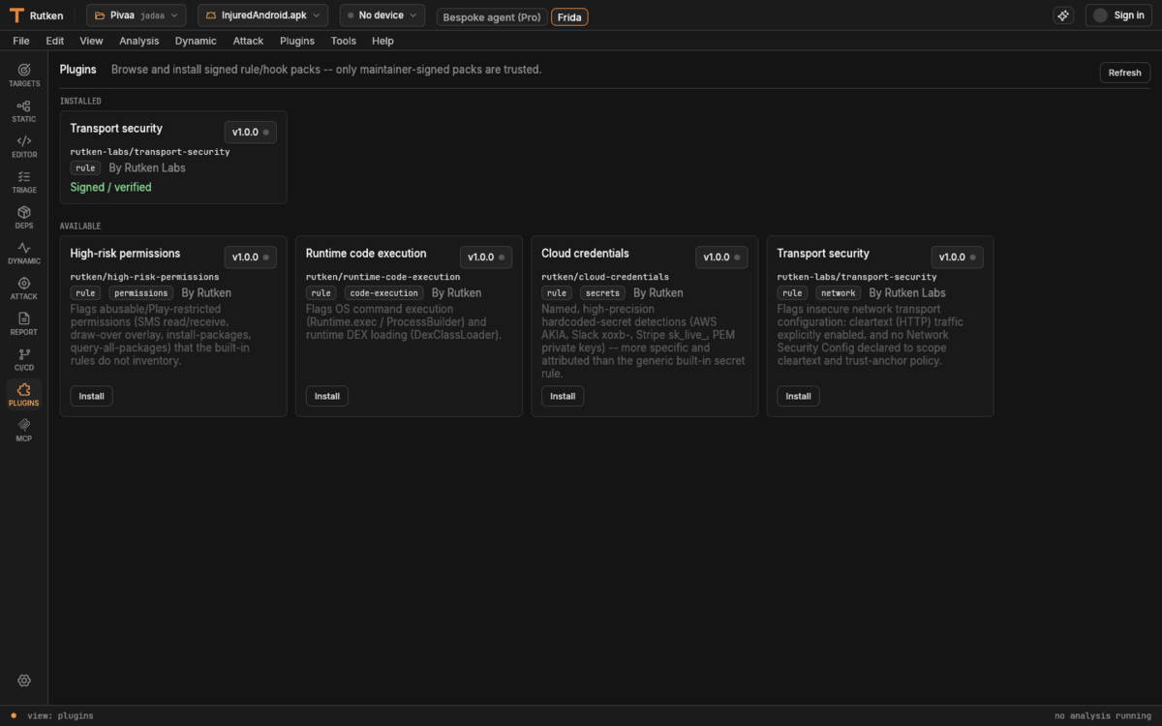Image resolution: width=1162 pixels, height=726 pixels.
Task: Open the Tools menu
Action: pos(344,41)
